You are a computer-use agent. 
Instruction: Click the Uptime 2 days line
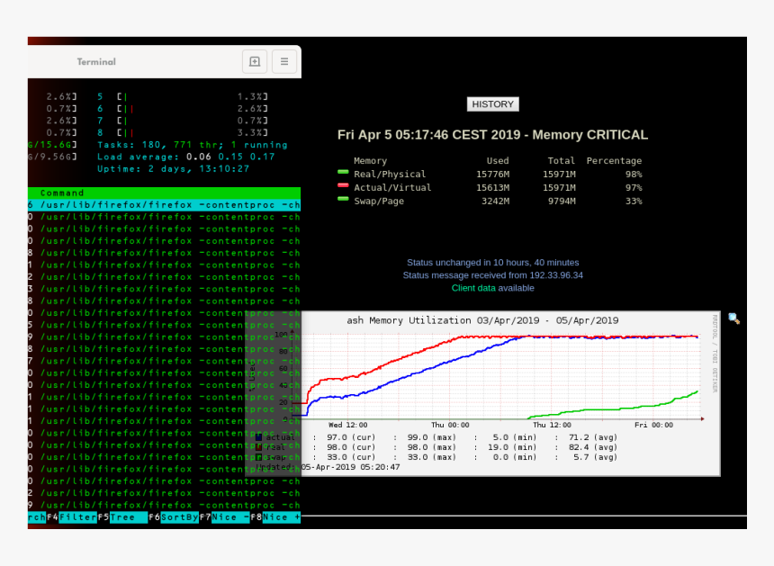(x=174, y=169)
